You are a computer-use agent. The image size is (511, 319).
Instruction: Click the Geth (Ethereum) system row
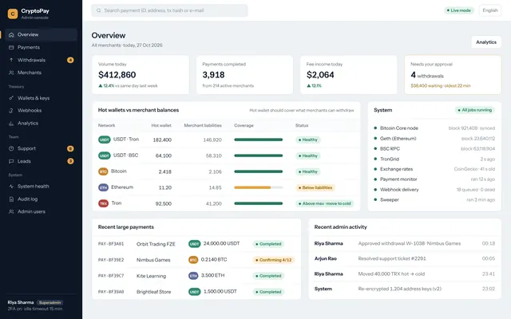click(434, 138)
